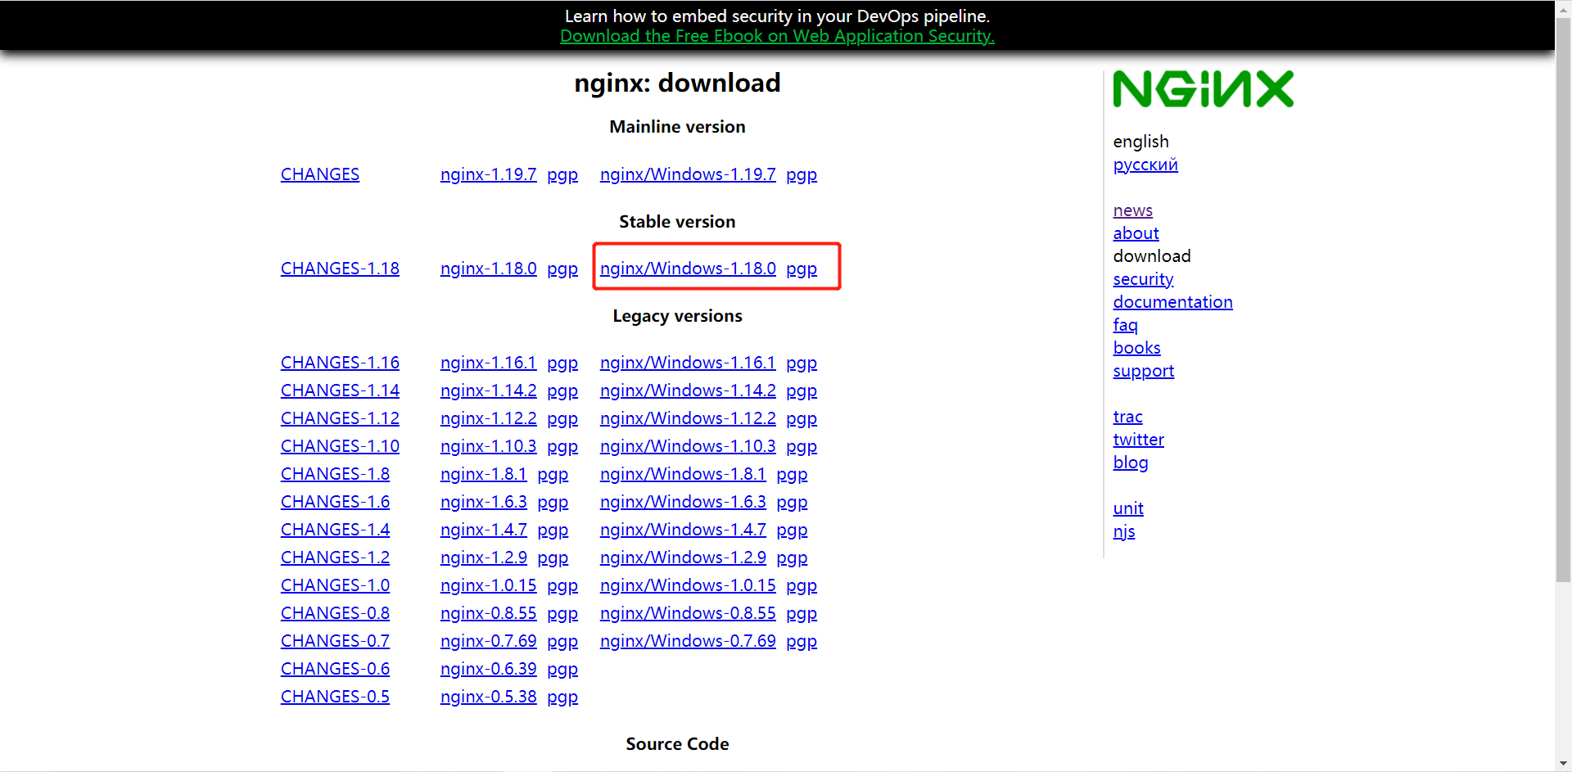Download nginx/Windows-1.12.2
1572x772 pixels.
pos(688,418)
